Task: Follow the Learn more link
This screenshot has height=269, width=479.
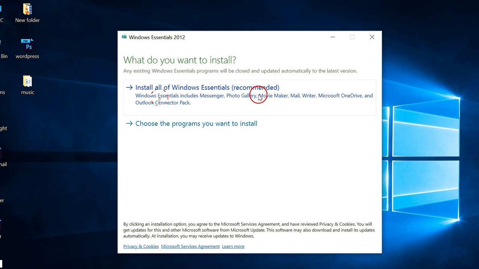Action: coord(233,247)
